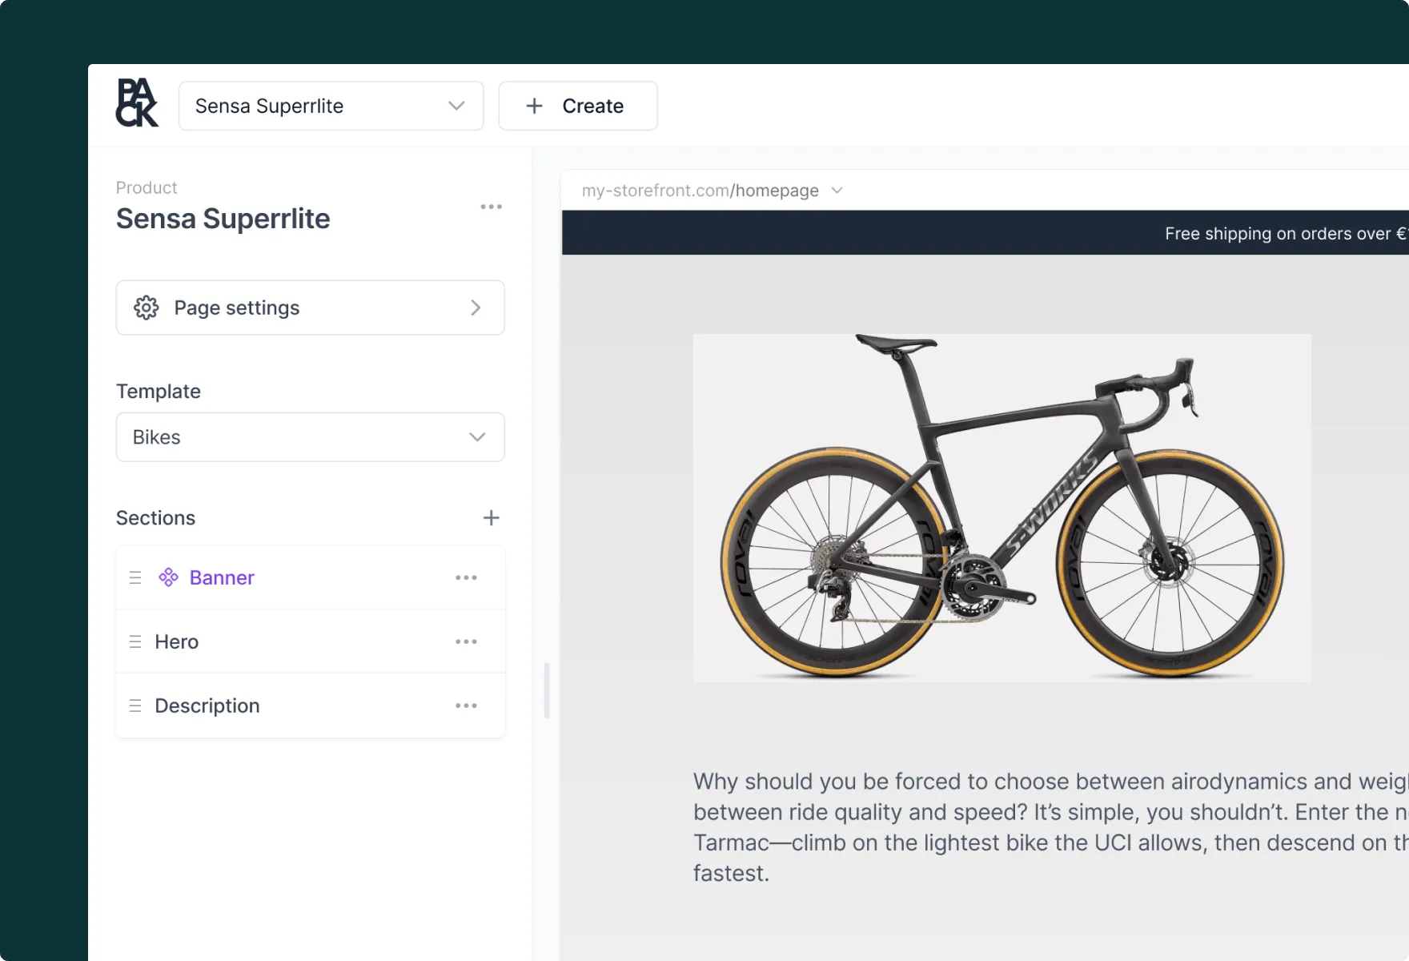Image resolution: width=1409 pixels, height=961 pixels.
Task: Click the Pack logo icon
Action: [137, 103]
